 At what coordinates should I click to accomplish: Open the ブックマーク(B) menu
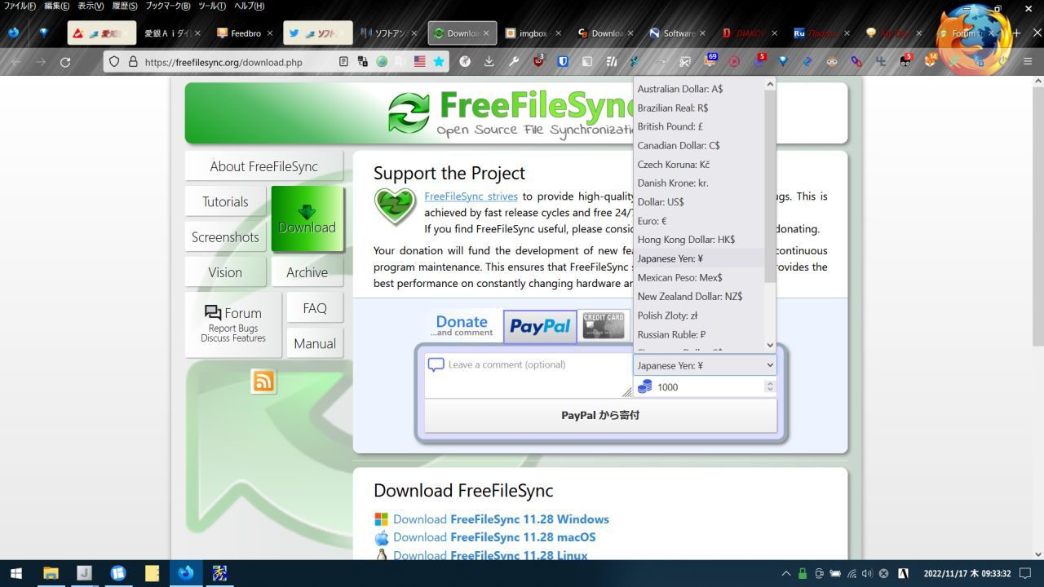point(168,6)
